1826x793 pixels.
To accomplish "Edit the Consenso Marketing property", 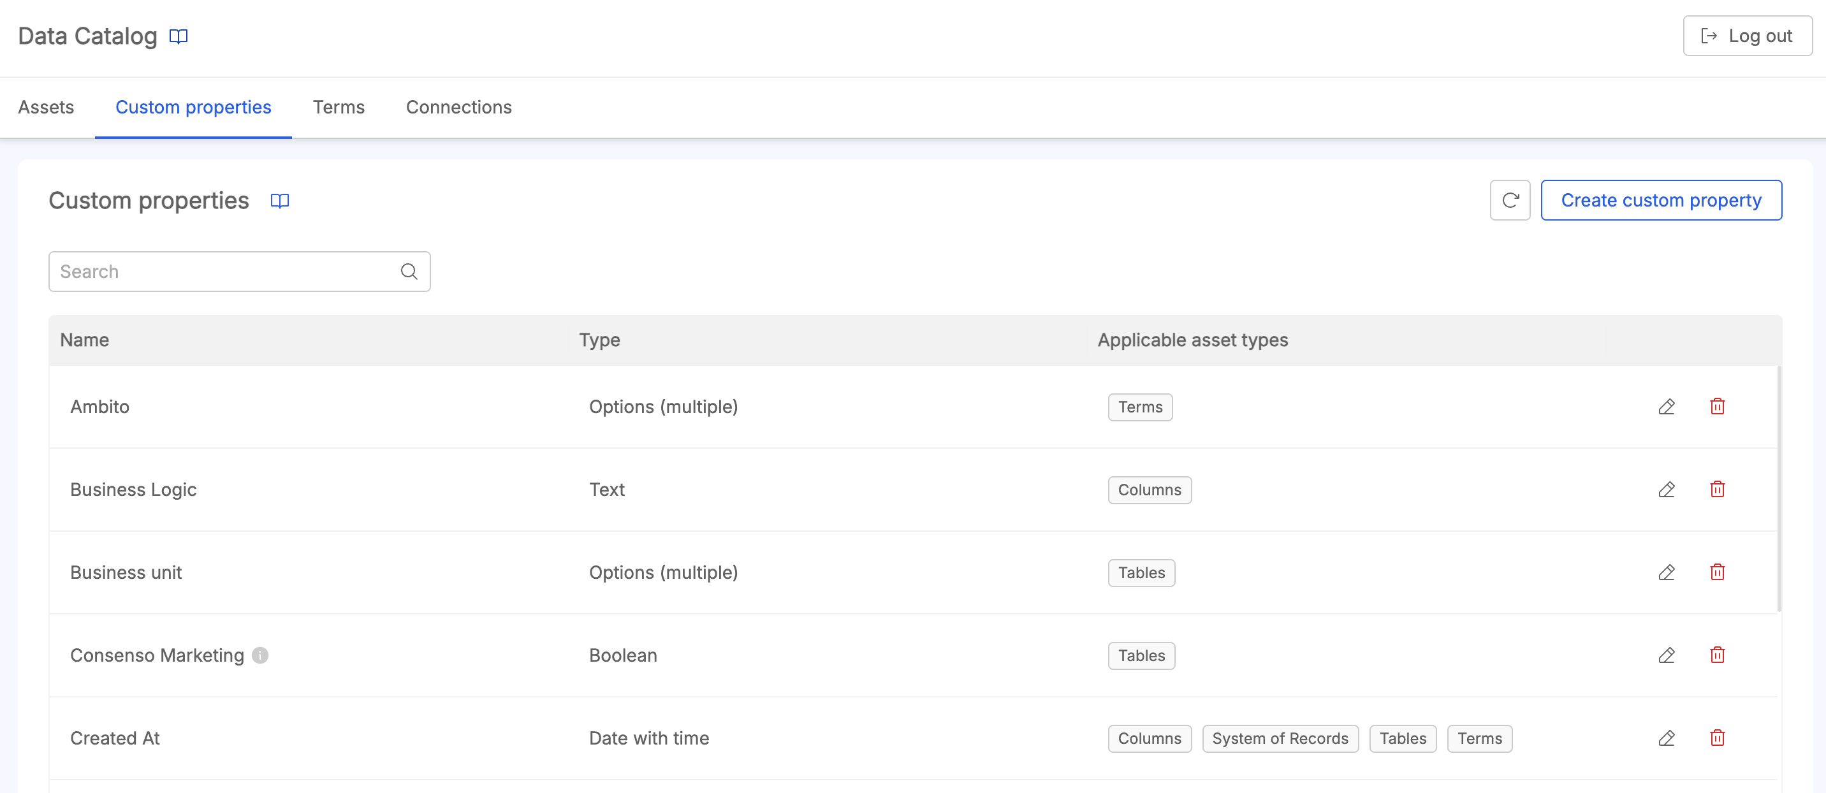I will [x=1667, y=655].
